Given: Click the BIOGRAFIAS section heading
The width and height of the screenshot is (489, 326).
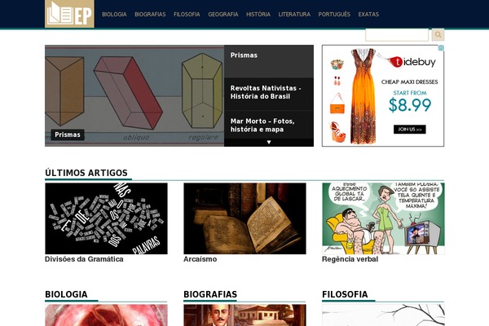Looking at the screenshot, I should 210,294.
